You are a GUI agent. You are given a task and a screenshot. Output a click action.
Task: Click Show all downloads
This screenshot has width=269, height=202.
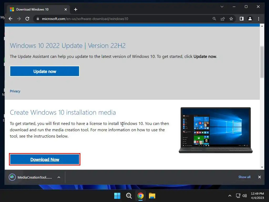coord(244,177)
